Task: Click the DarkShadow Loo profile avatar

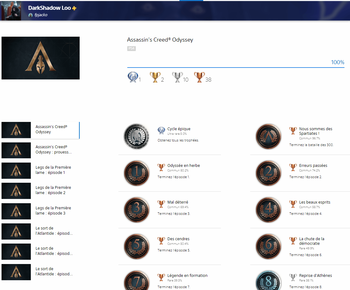Action: (x=11, y=11)
